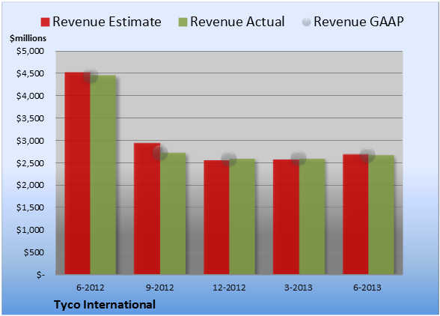Select the 'Revenue GAAP' legend label
The height and width of the screenshot is (316, 440).
point(358,22)
